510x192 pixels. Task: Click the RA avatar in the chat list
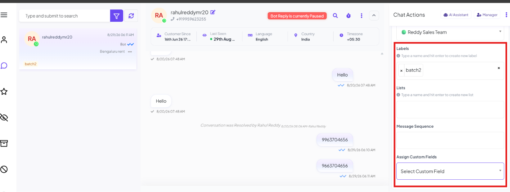[32, 39]
